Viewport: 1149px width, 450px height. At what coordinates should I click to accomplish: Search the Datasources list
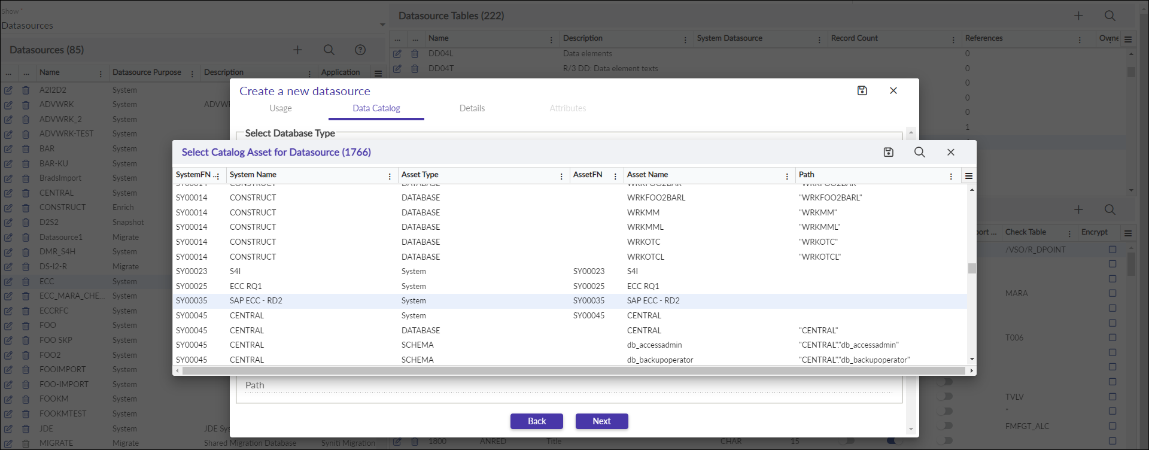point(329,50)
